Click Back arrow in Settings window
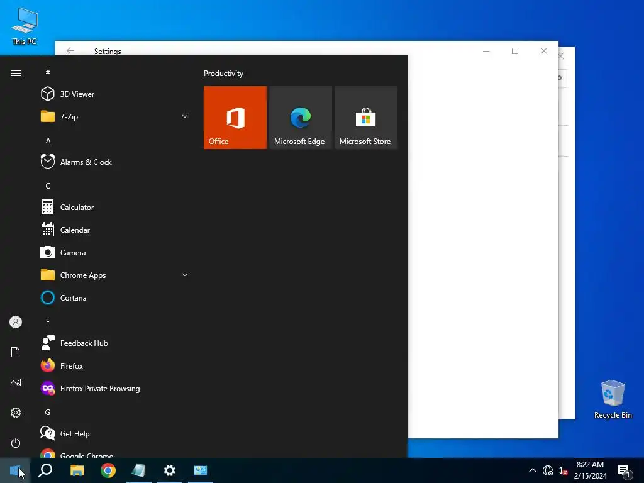644x483 pixels. click(x=70, y=50)
